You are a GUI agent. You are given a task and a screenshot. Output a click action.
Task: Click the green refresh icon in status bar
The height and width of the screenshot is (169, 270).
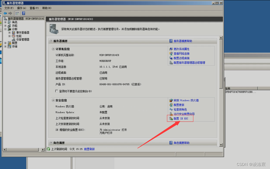(x=48, y=149)
